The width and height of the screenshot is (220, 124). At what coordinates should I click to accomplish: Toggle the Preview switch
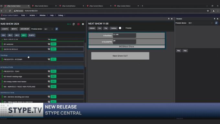tap(121, 28)
